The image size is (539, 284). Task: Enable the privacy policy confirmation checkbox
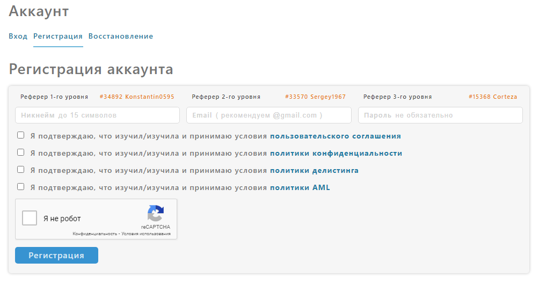click(21, 152)
